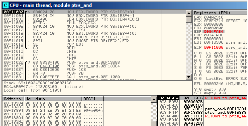Click disassembly scrollbar up arrow
Viewport: 248px width, 126px height.
pos(188,13)
